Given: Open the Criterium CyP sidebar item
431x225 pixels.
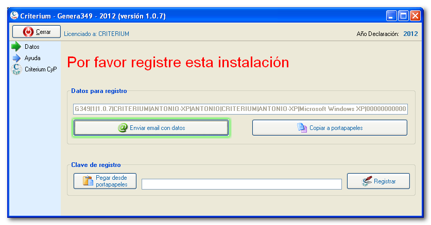Looking at the screenshot, I should [x=41, y=69].
